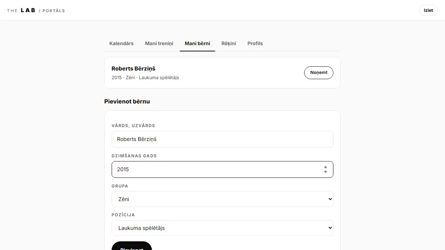Viewport: 445px width, 250px height.
Task: Remove Roberts Bērziņš with Noņemt button
Action: click(x=319, y=73)
